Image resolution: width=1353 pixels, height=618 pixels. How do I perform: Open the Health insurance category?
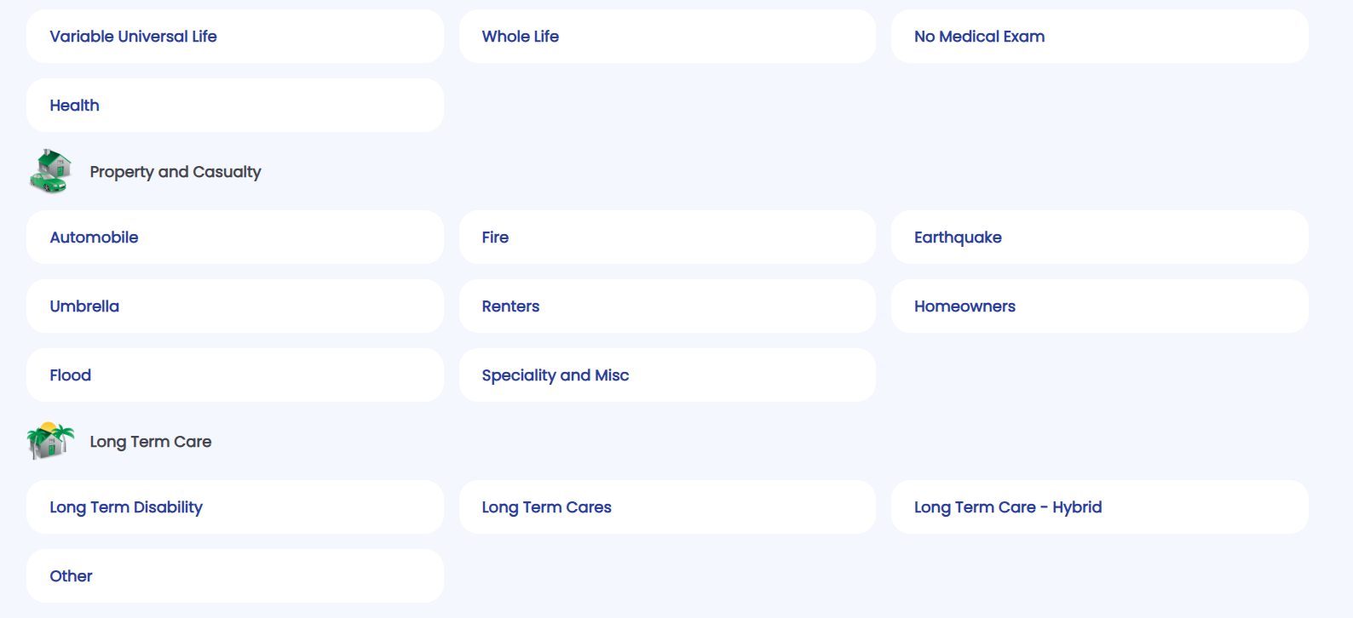tap(234, 106)
